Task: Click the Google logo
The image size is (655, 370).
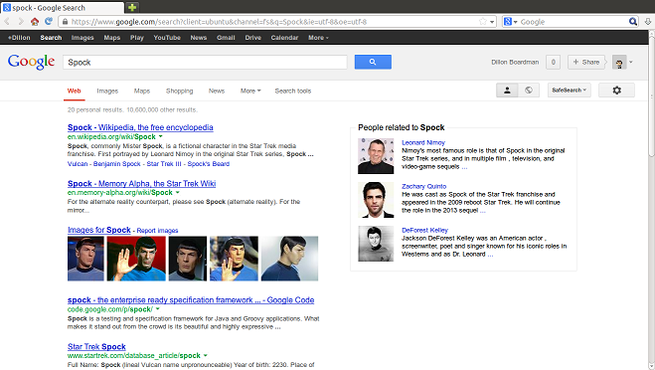Action: click(31, 62)
